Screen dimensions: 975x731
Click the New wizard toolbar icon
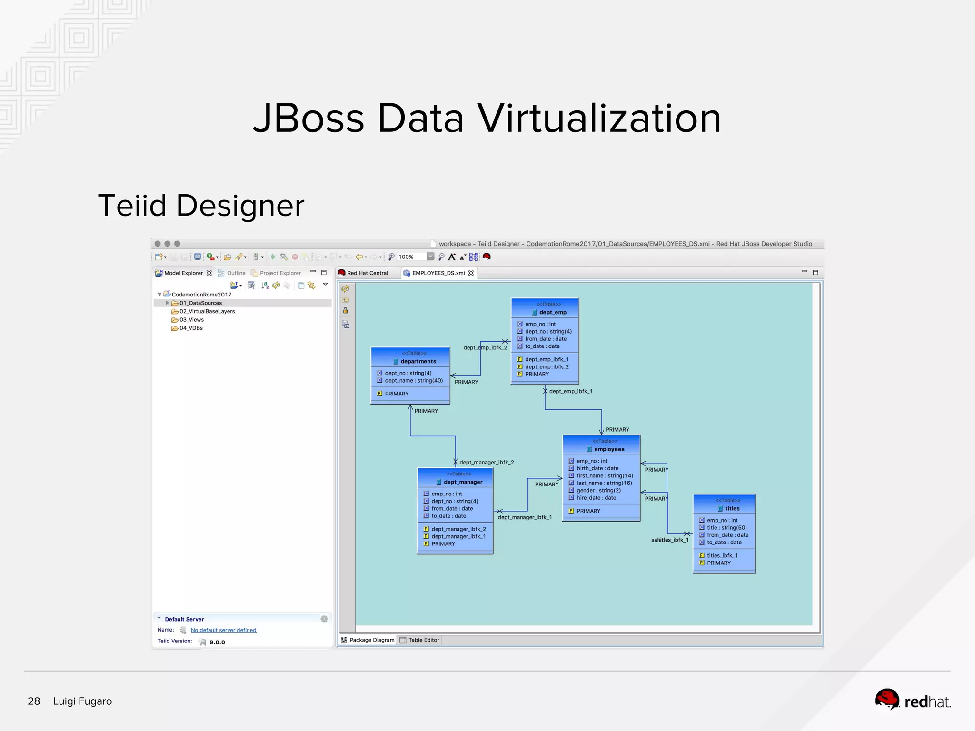tap(159, 257)
